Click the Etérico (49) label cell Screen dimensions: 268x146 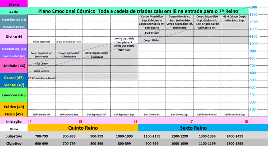pos(14,107)
